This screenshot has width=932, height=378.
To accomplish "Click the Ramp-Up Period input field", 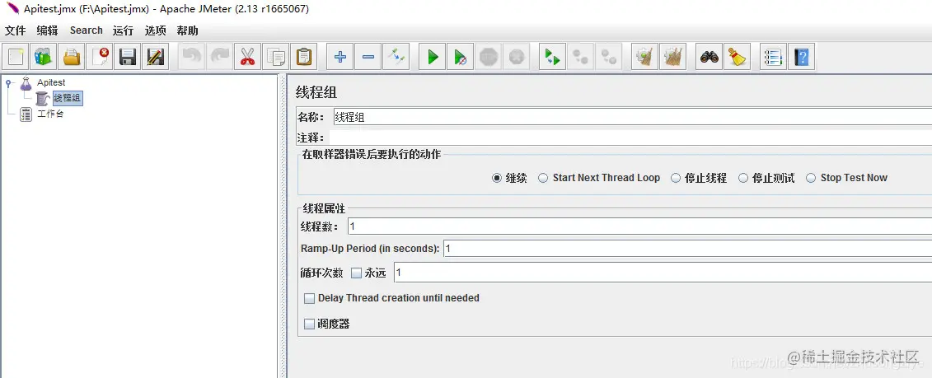I will click(x=687, y=249).
